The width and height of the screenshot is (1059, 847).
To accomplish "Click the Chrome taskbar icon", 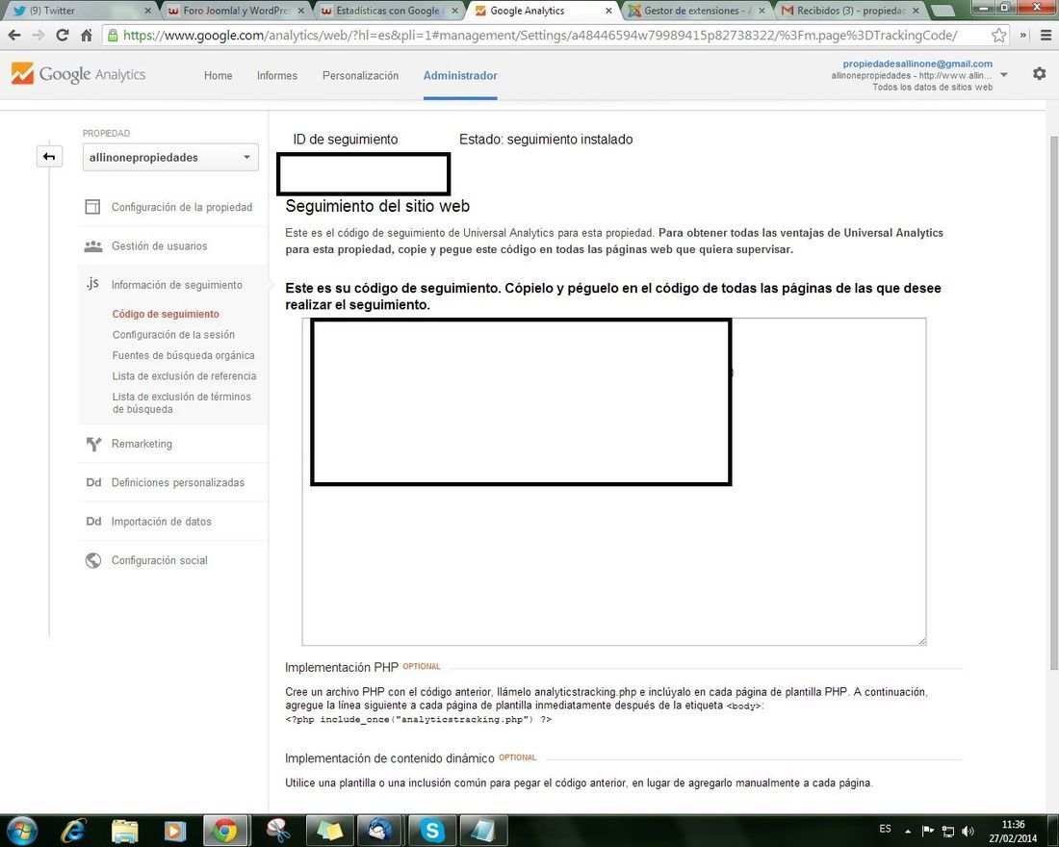I will pyautogui.click(x=225, y=830).
